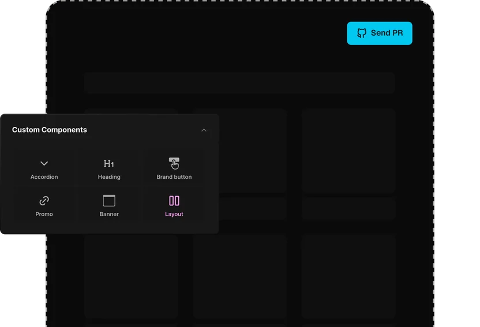Collapse the Custom Components panel
Image resolution: width=480 pixels, height=327 pixels.
point(204,130)
